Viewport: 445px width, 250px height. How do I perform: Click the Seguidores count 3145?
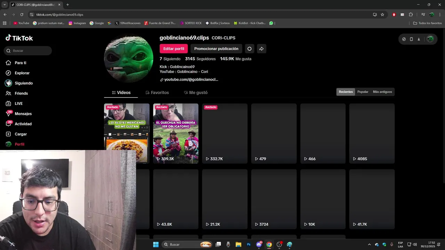(x=200, y=59)
